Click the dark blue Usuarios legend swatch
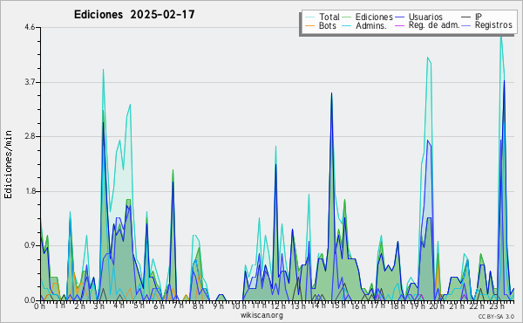 (x=399, y=17)
